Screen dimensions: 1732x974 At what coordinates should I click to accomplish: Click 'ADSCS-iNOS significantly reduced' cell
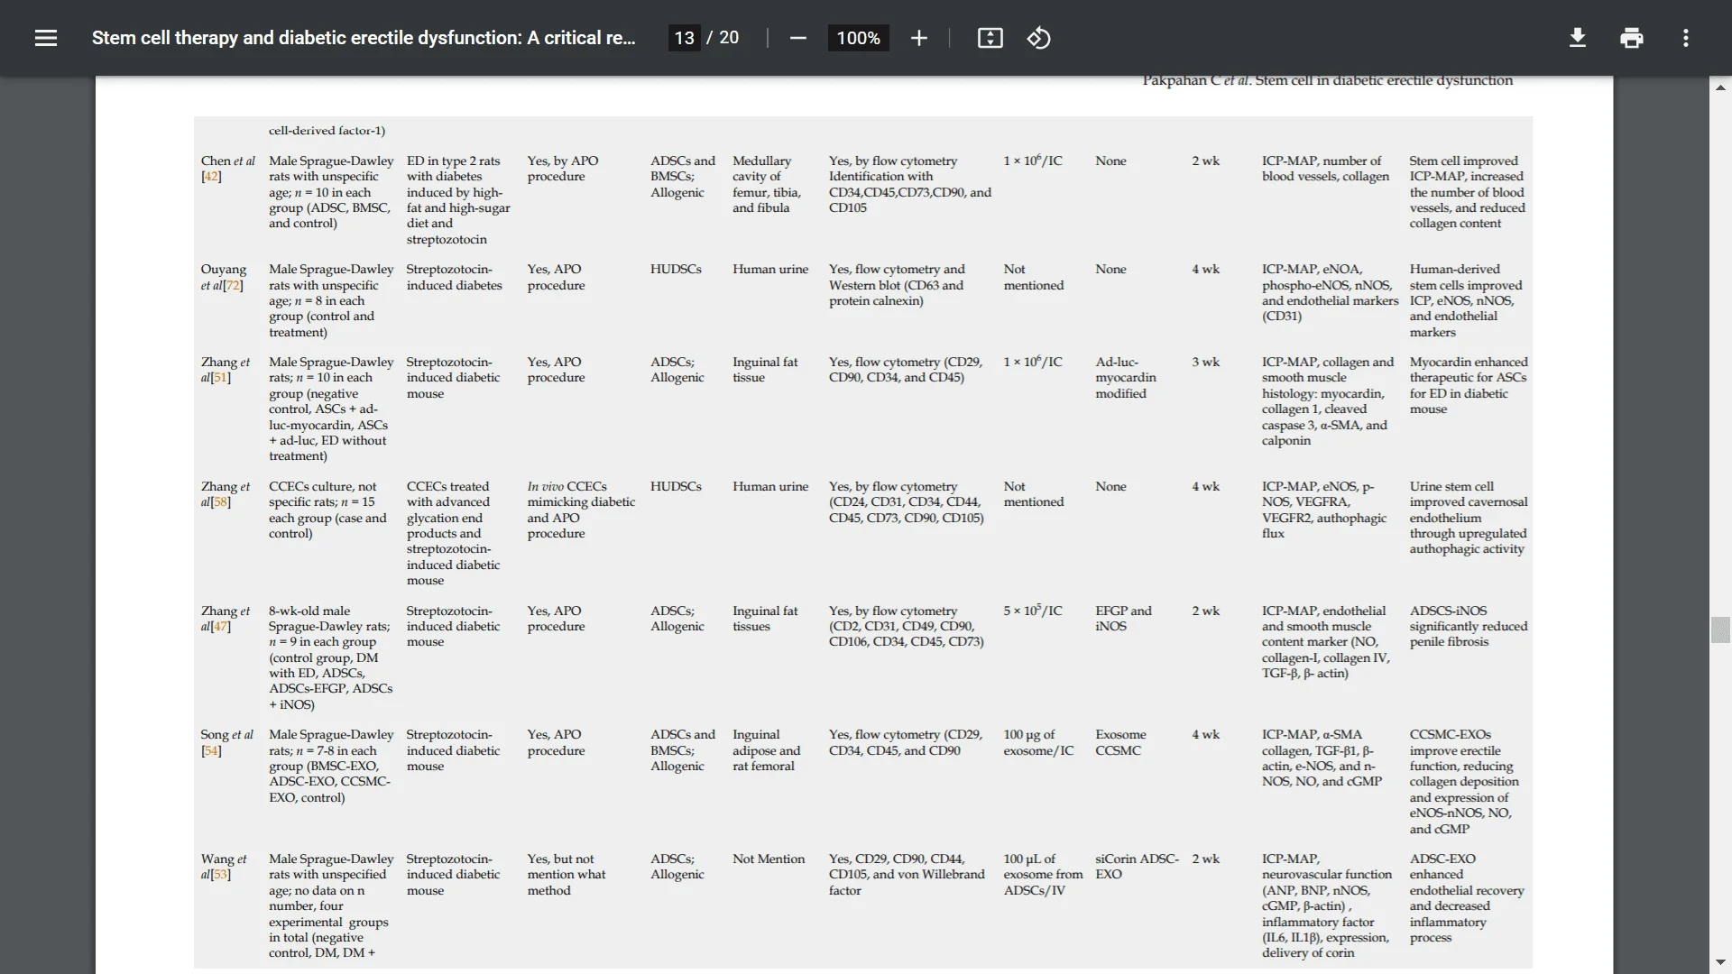[x=1469, y=626]
